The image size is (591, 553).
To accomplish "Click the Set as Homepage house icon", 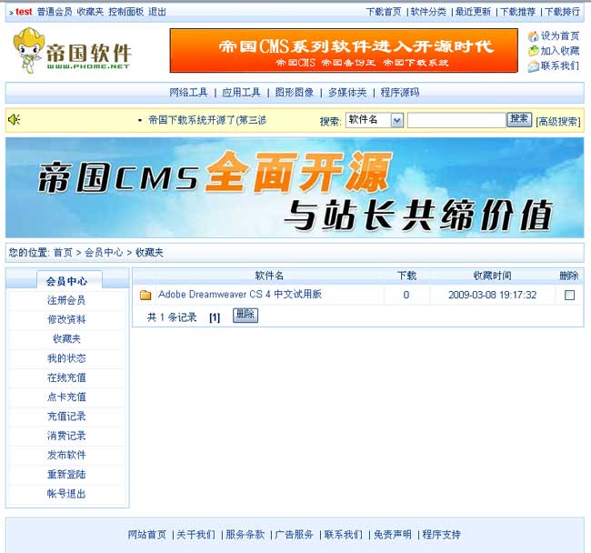I will pos(534,36).
